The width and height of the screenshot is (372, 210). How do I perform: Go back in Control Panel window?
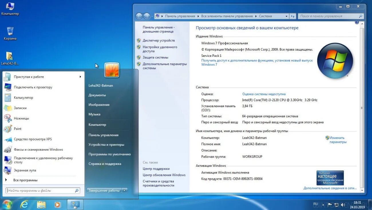139,16
